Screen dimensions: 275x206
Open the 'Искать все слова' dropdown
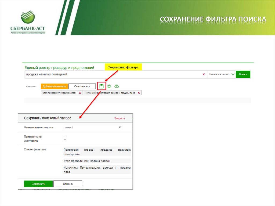(221, 74)
